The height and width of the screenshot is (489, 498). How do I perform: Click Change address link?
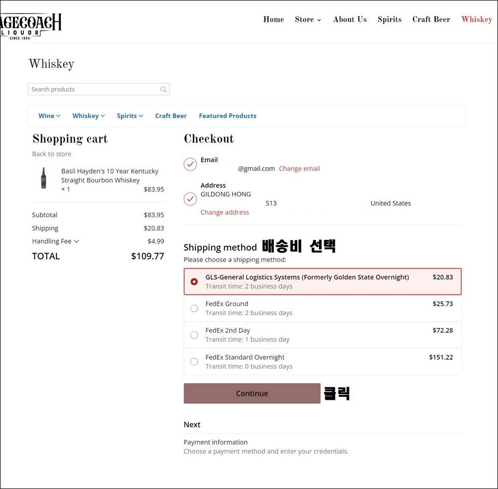click(x=225, y=213)
